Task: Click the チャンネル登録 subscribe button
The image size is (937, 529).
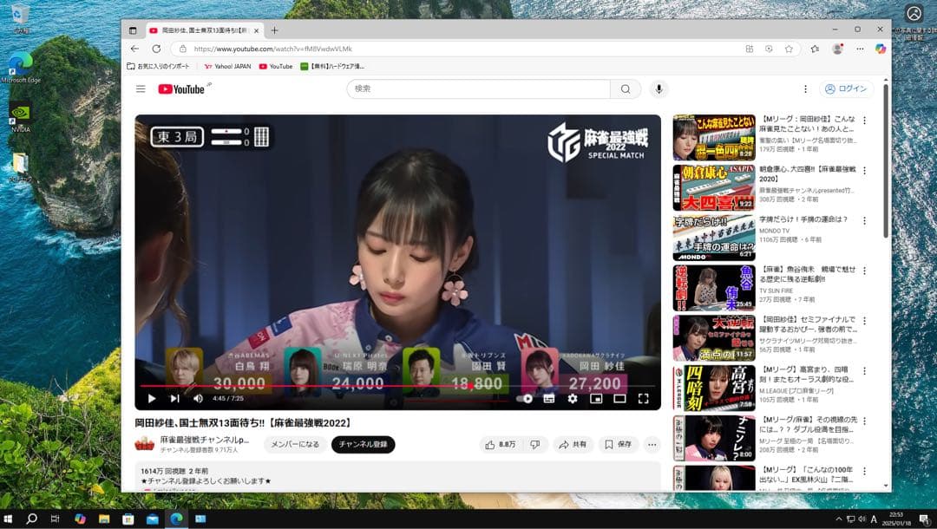Action: coord(363,445)
